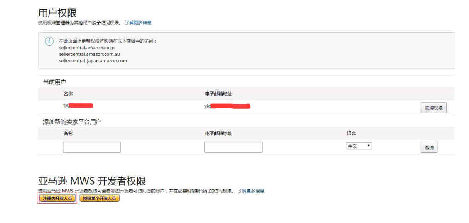Click the 电子邮箱地址 input field for new user
This screenshot has height=223, width=469.
coord(233,147)
